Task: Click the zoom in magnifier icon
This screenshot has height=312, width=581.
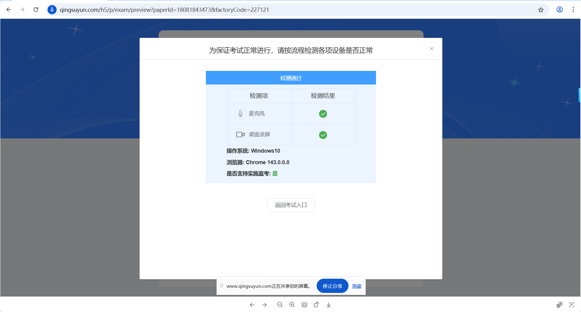Action: point(292,305)
